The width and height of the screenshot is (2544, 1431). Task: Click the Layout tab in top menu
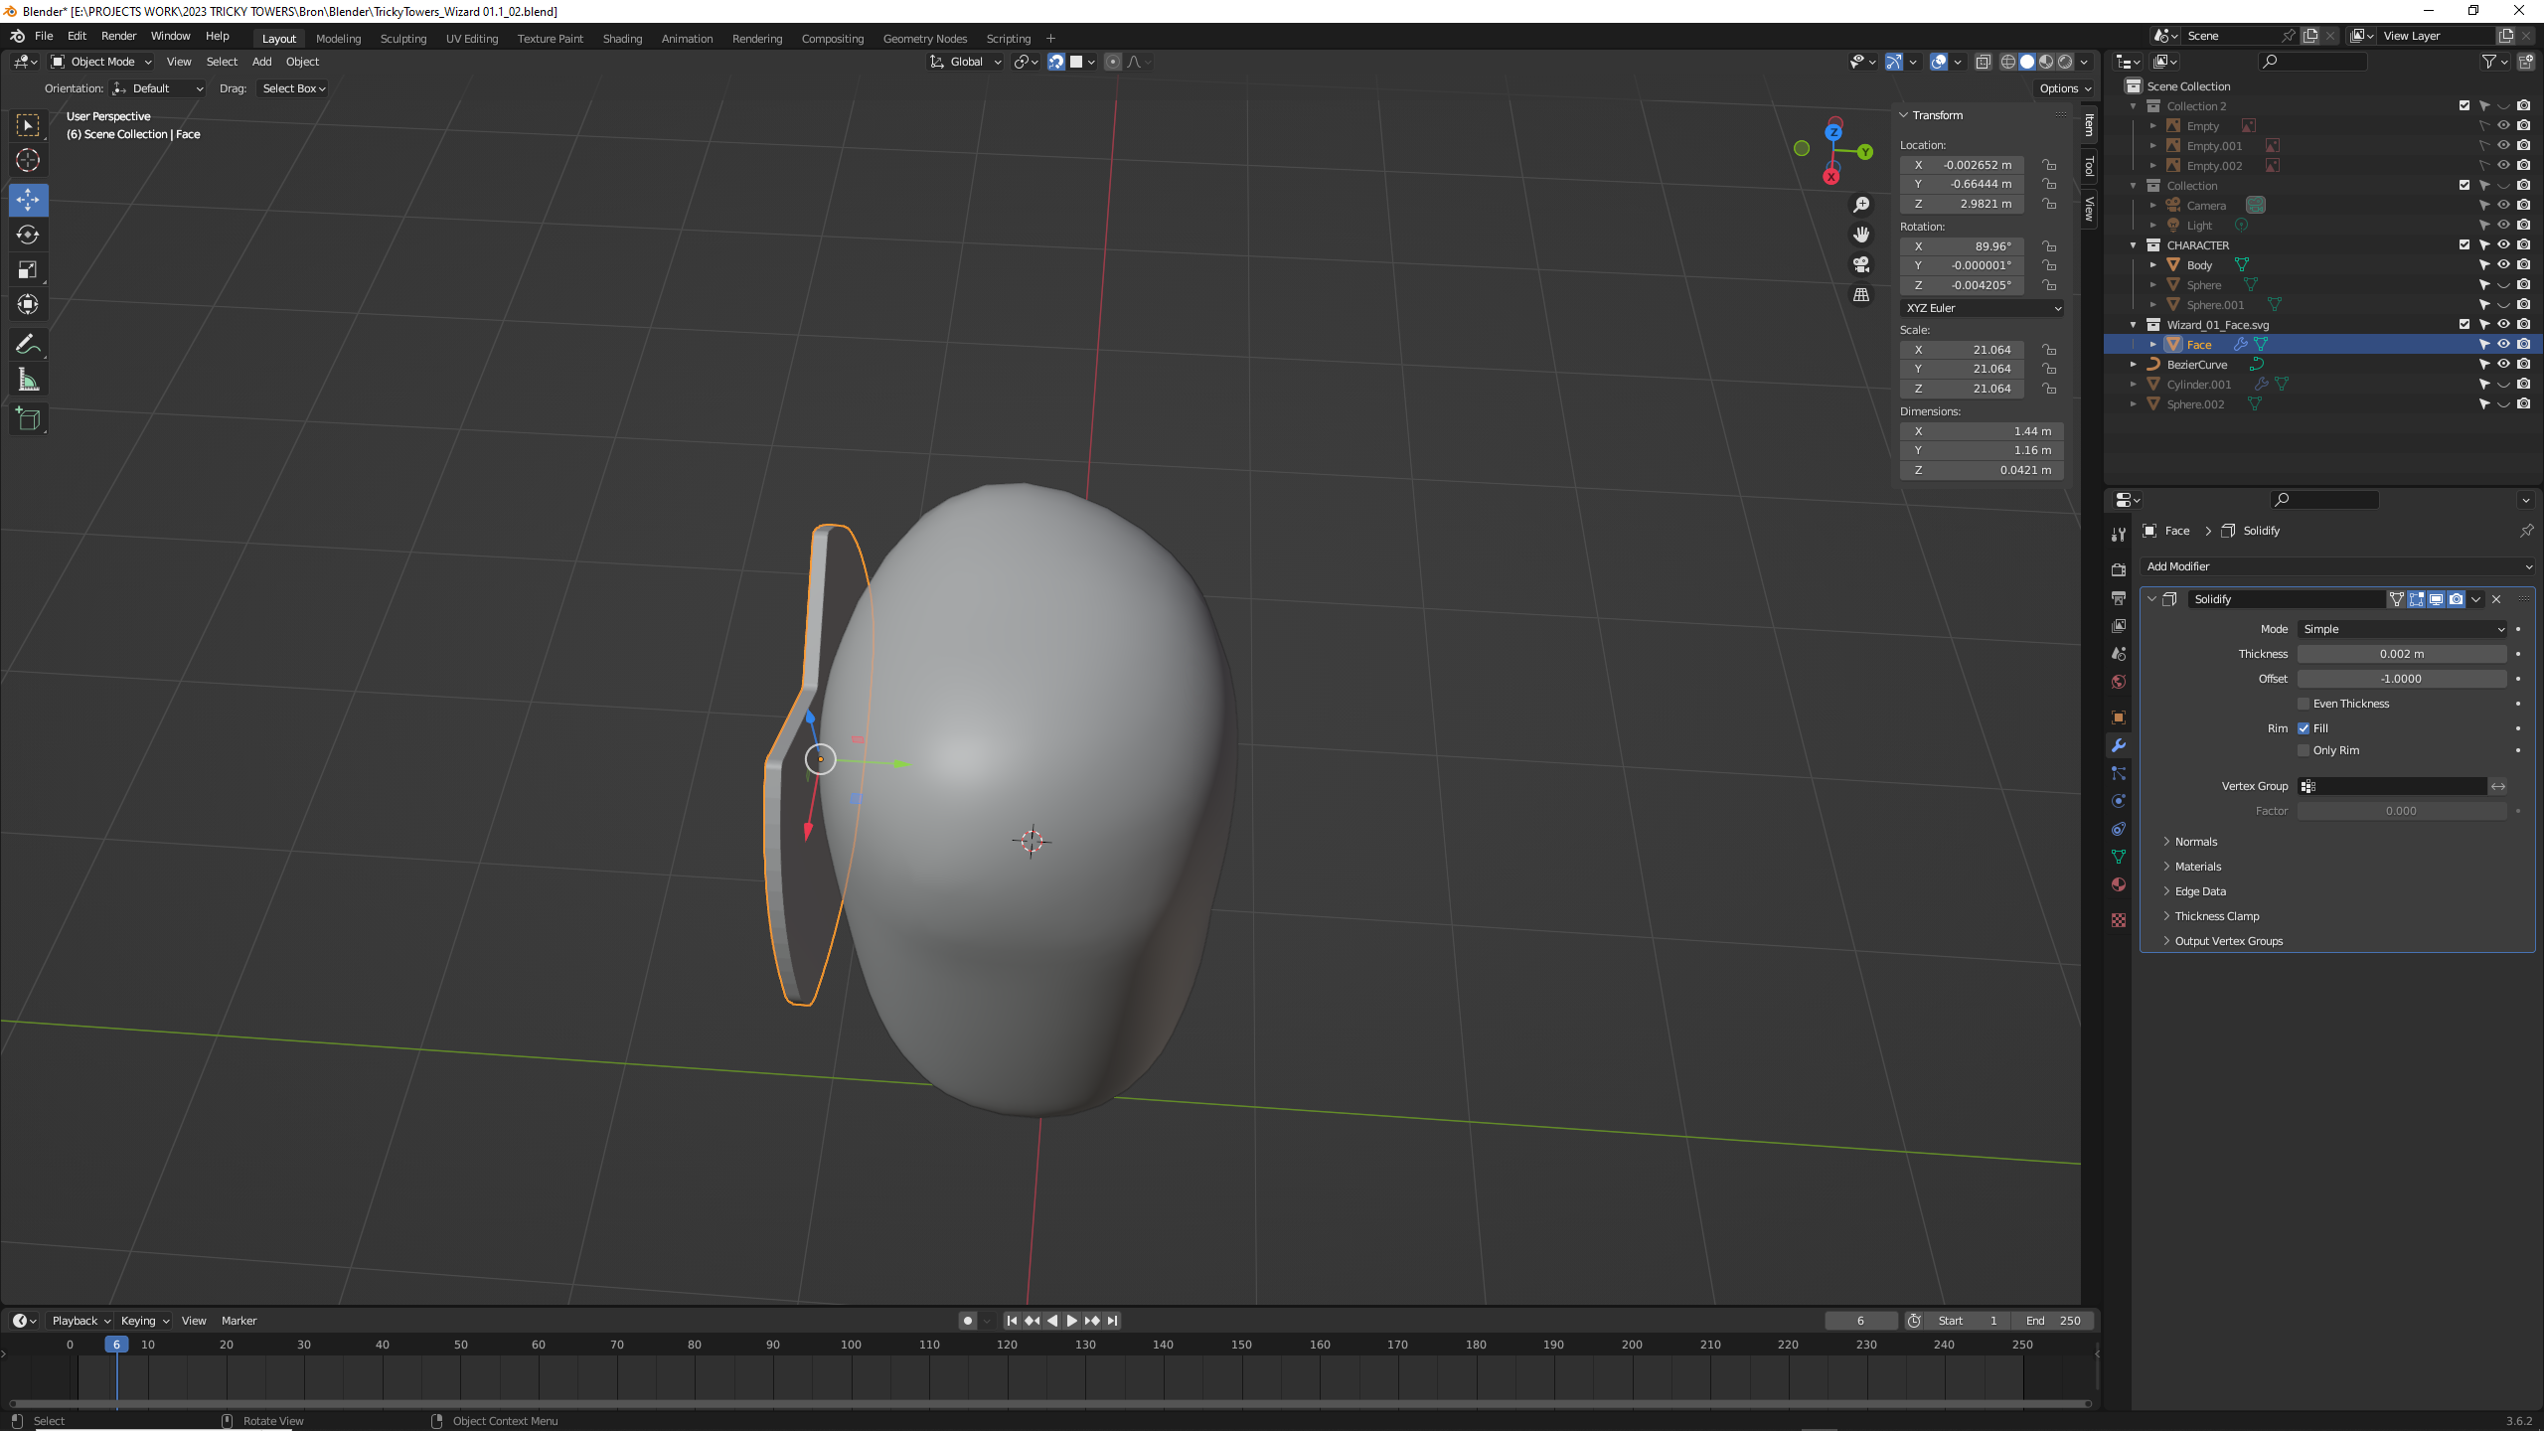click(x=278, y=39)
